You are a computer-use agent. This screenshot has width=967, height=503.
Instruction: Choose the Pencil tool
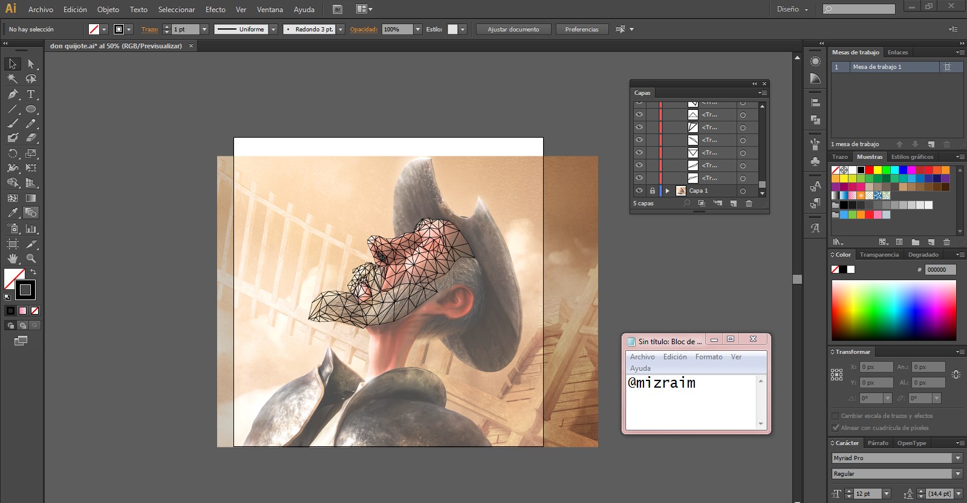[x=31, y=124]
